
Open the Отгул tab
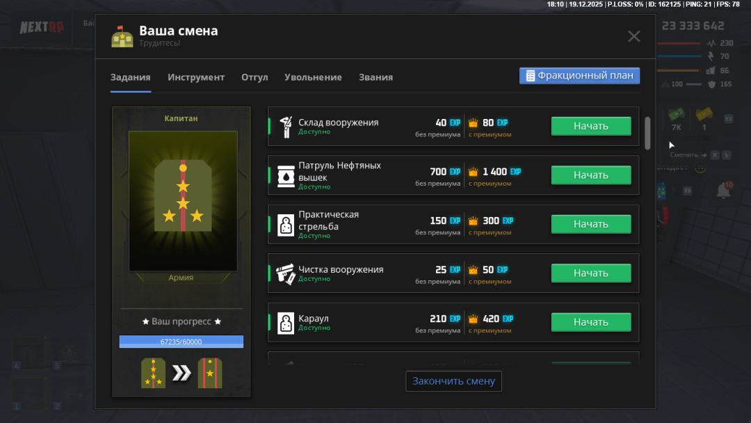pos(255,77)
